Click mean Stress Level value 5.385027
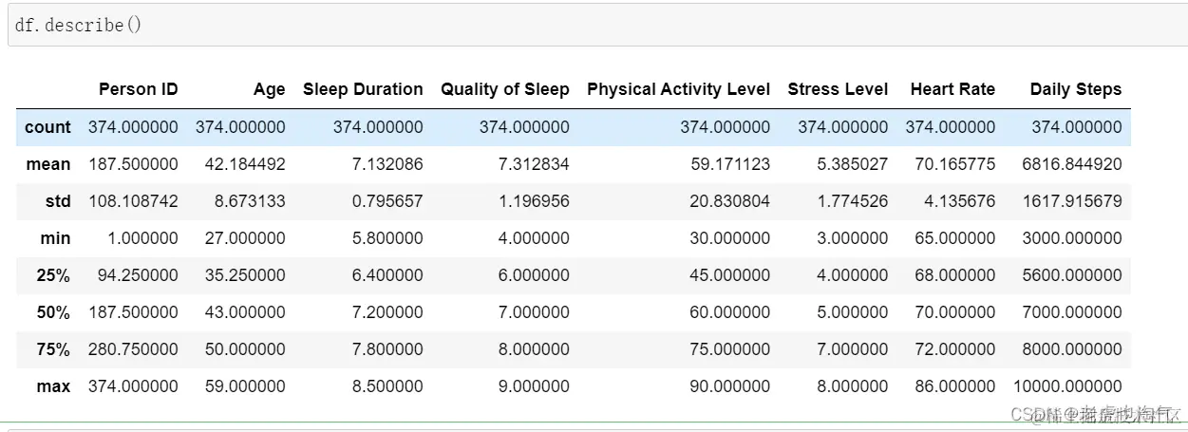 (853, 164)
